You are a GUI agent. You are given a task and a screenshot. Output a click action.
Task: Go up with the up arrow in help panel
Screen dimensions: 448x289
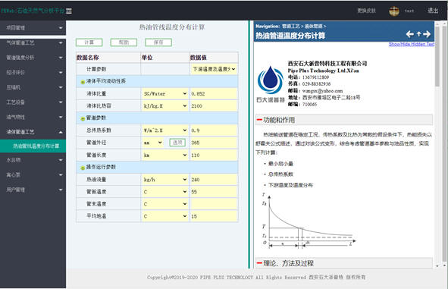pos(419,34)
